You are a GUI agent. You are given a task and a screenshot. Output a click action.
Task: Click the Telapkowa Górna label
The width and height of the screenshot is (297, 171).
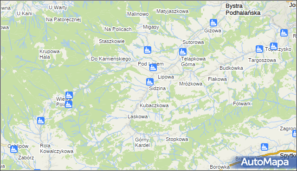193,61
